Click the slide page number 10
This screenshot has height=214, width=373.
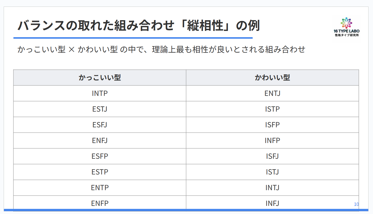point(356,204)
